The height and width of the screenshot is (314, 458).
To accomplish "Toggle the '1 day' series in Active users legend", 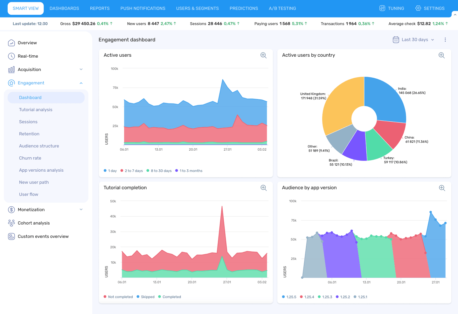I will click(x=110, y=170).
